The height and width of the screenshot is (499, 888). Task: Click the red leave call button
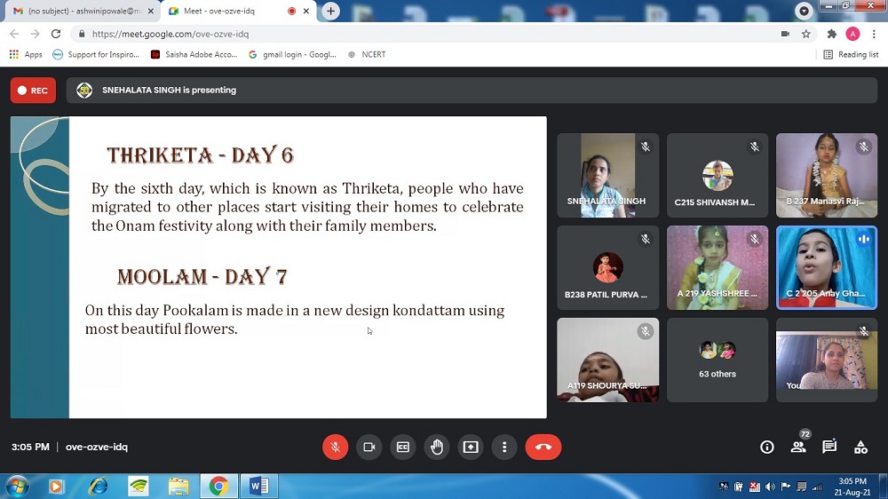point(543,448)
